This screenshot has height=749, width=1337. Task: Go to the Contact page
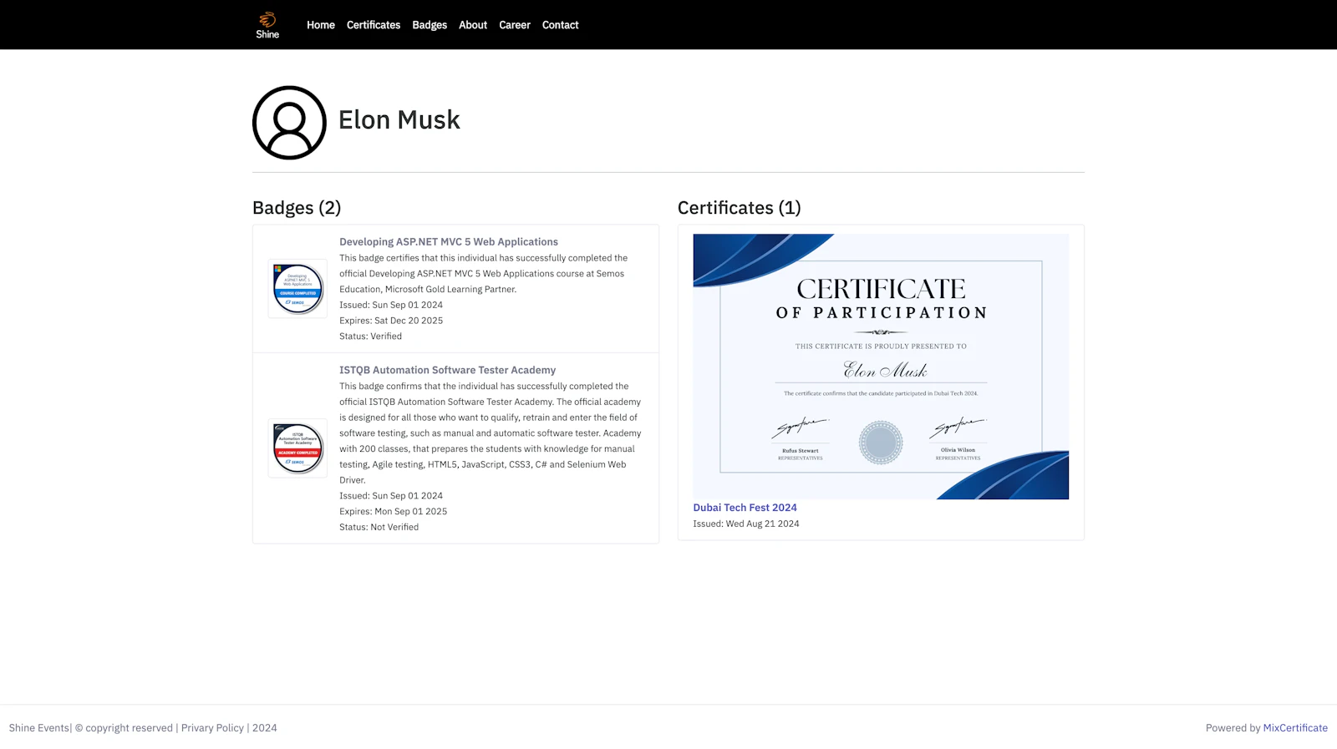pyautogui.click(x=561, y=25)
